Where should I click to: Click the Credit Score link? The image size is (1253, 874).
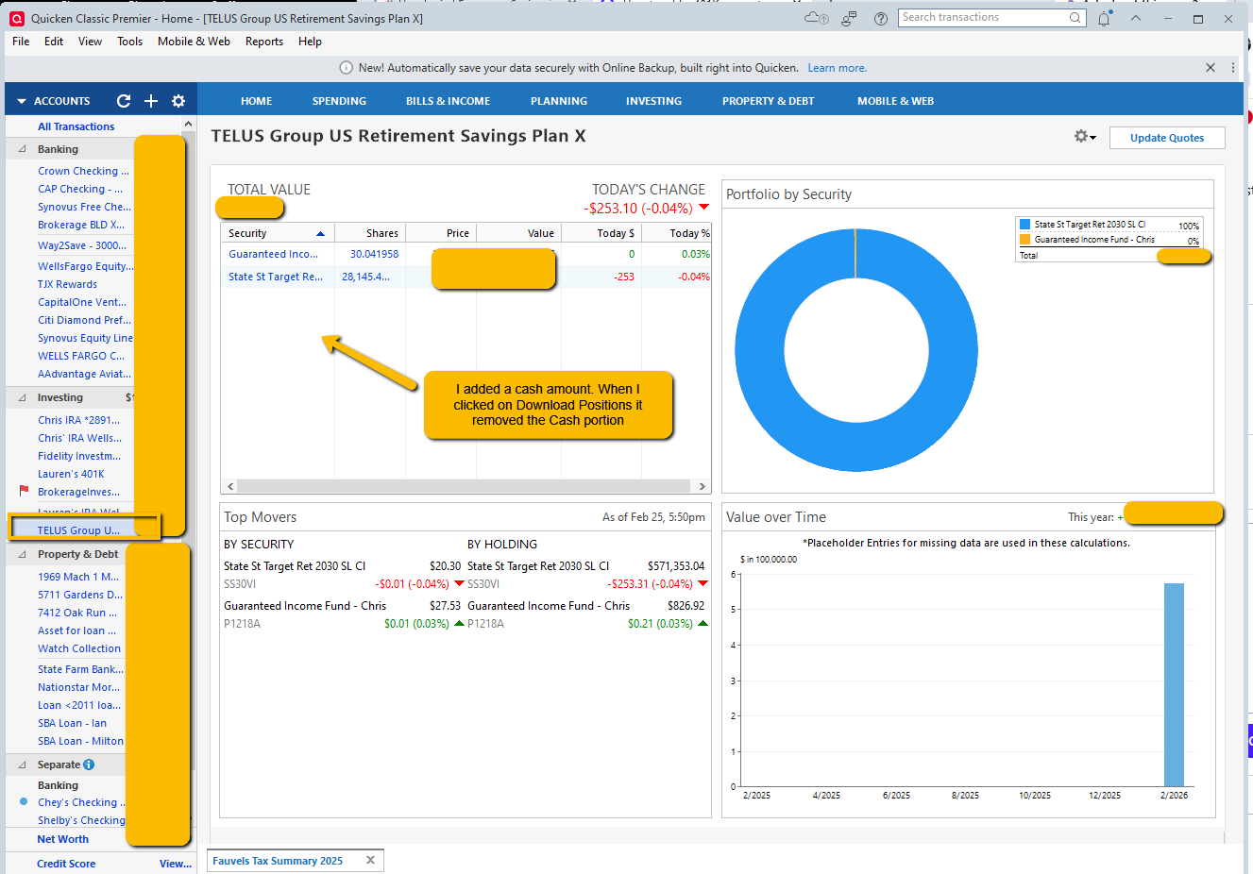click(66, 864)
